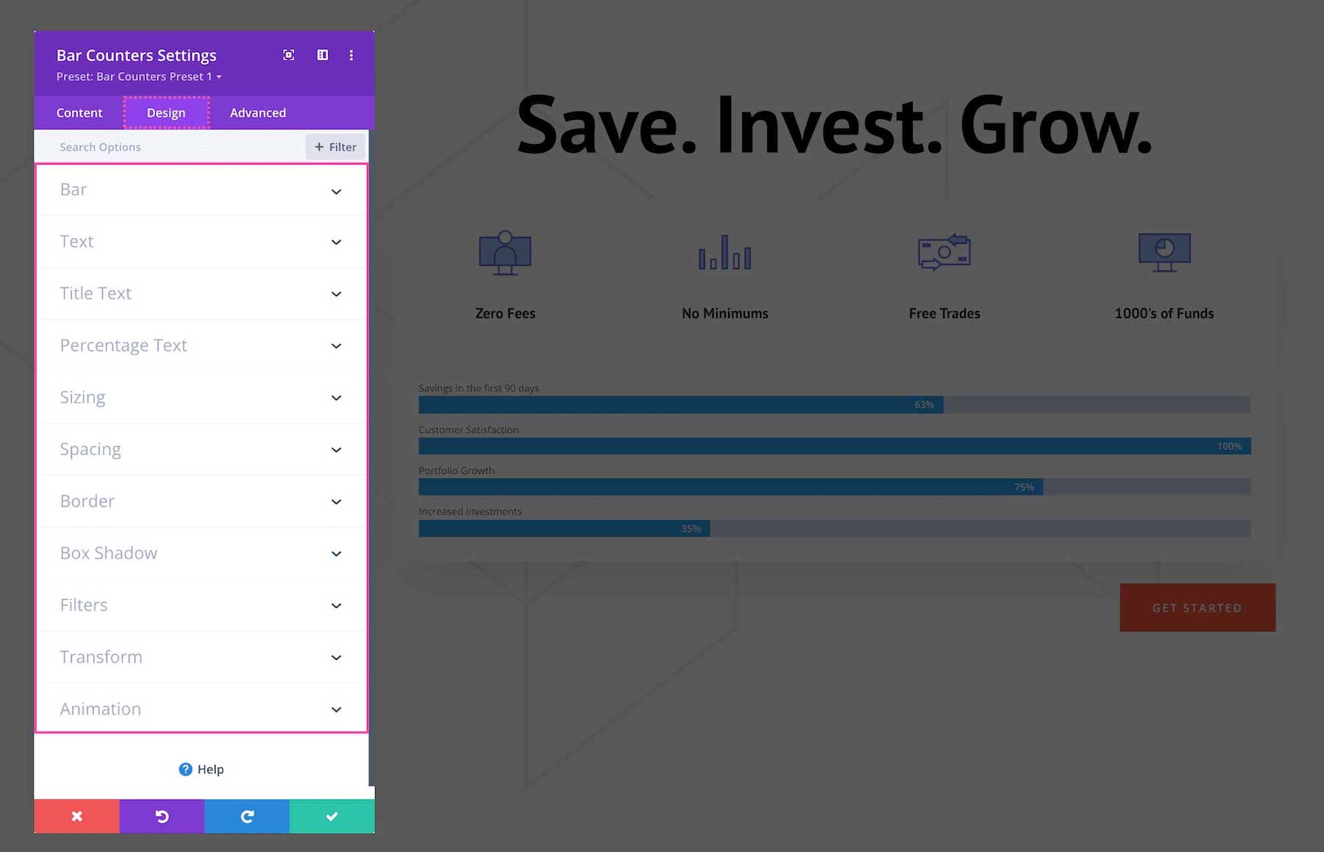Click the Help question mark icon
This screenshot has width=1324, height=852.
[185, 769]
